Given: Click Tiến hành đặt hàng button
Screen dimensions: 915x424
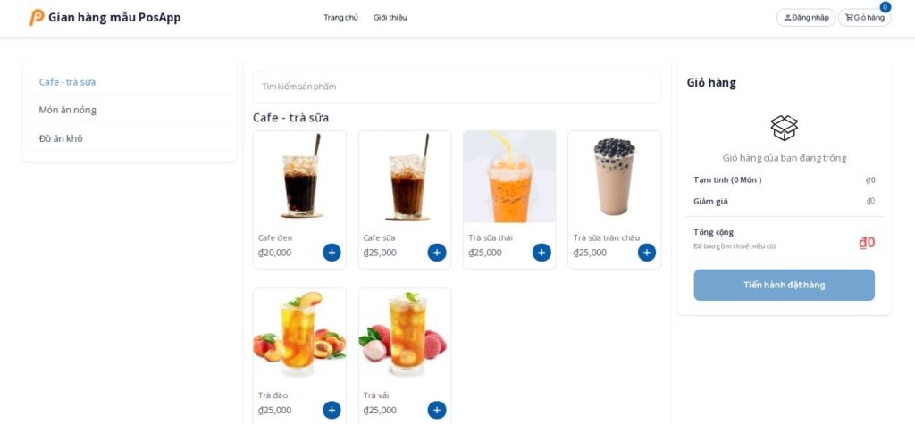Looking at the screenshot, I should [784, 285].
